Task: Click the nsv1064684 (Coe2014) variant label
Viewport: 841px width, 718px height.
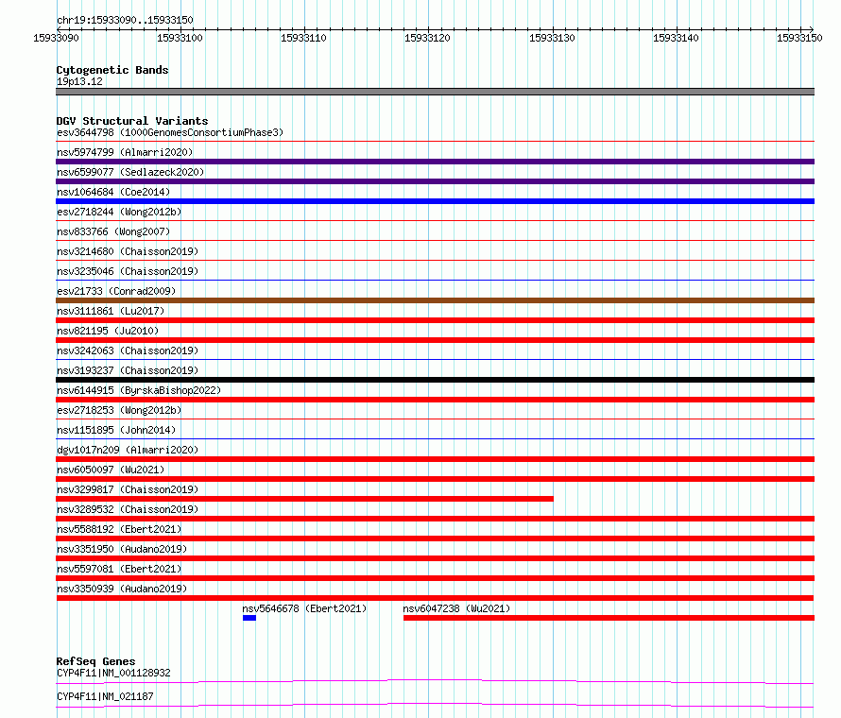Action: (113, 192)
